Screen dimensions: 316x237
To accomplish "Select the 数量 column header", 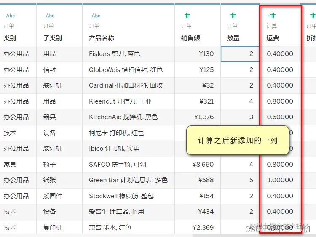I will (233, 38).
